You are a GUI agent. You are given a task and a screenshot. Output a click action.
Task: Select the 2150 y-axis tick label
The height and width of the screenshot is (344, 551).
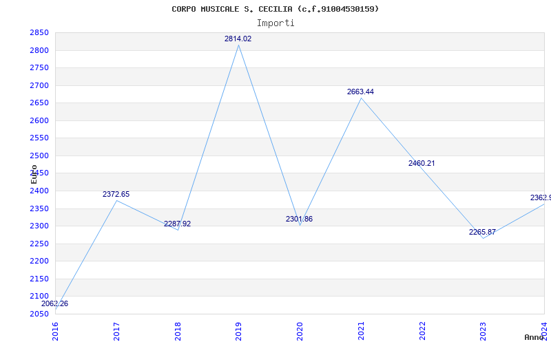[x=39, y=279]
